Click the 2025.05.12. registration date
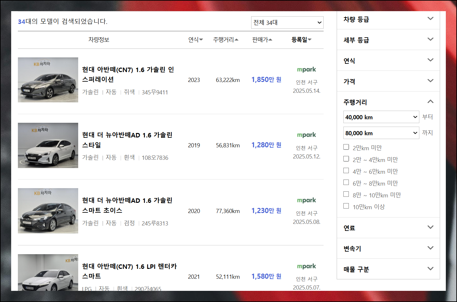Screen dimensions: 457x302 (x=307, y=157)
